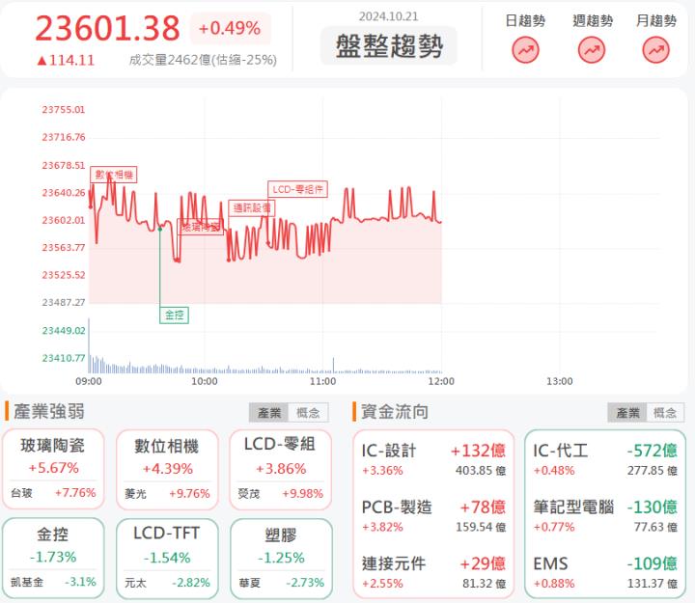This screenshot has width=695, height=603.
Task: Click the 數位相機 marker label on chart
Action: tap(114, 174)
